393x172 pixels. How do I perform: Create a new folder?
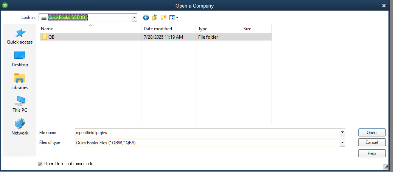click(163, 17)
